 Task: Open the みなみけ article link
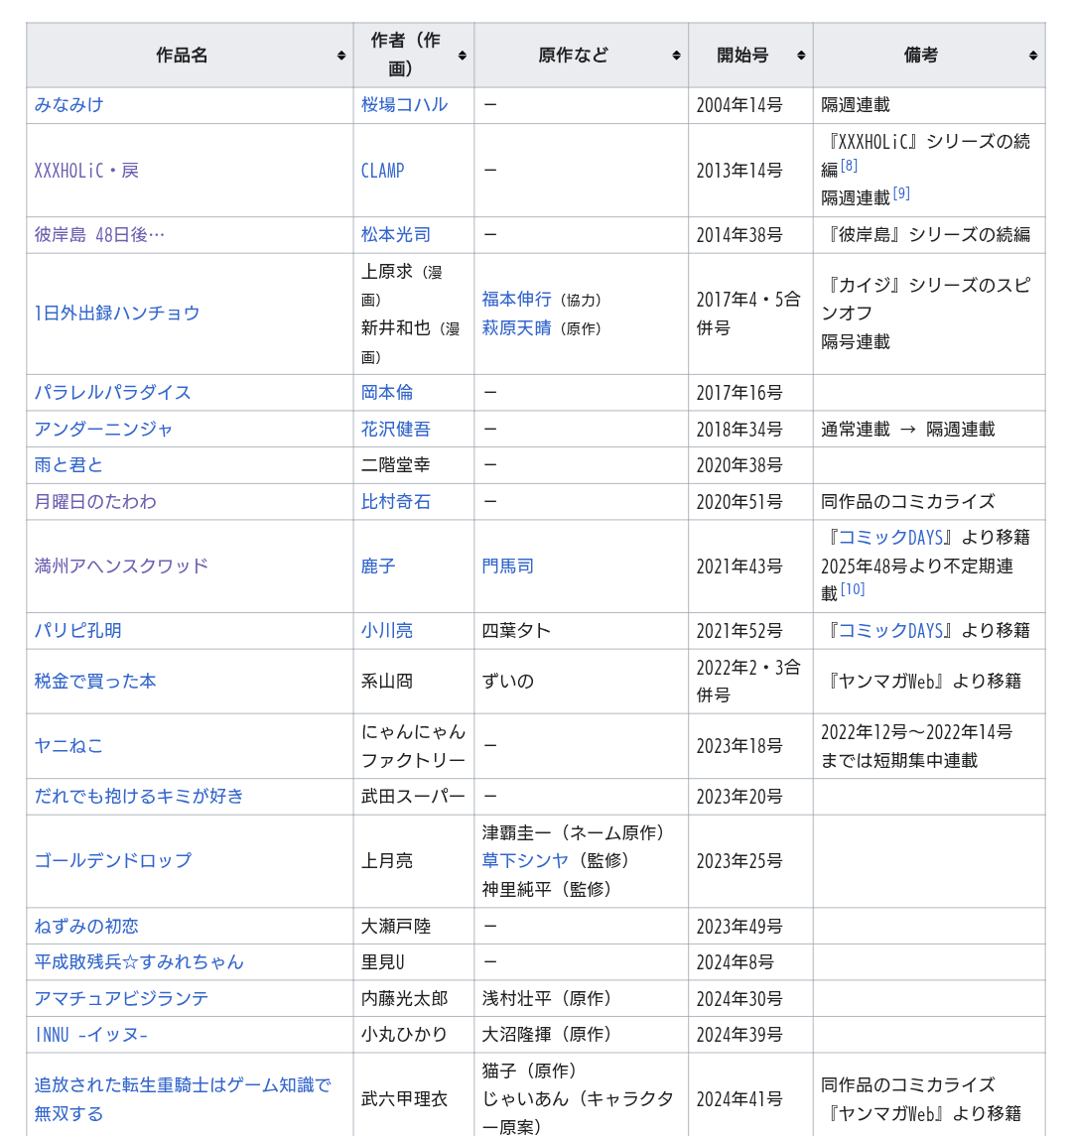[x=68, y=105]
